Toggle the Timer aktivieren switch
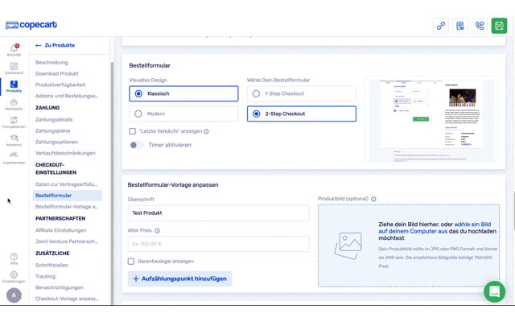Viewport: 515px width, 322px height. 137,145
